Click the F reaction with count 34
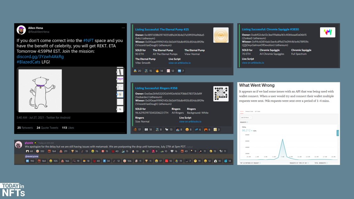The image size is (354, 199). pos(106,161)
